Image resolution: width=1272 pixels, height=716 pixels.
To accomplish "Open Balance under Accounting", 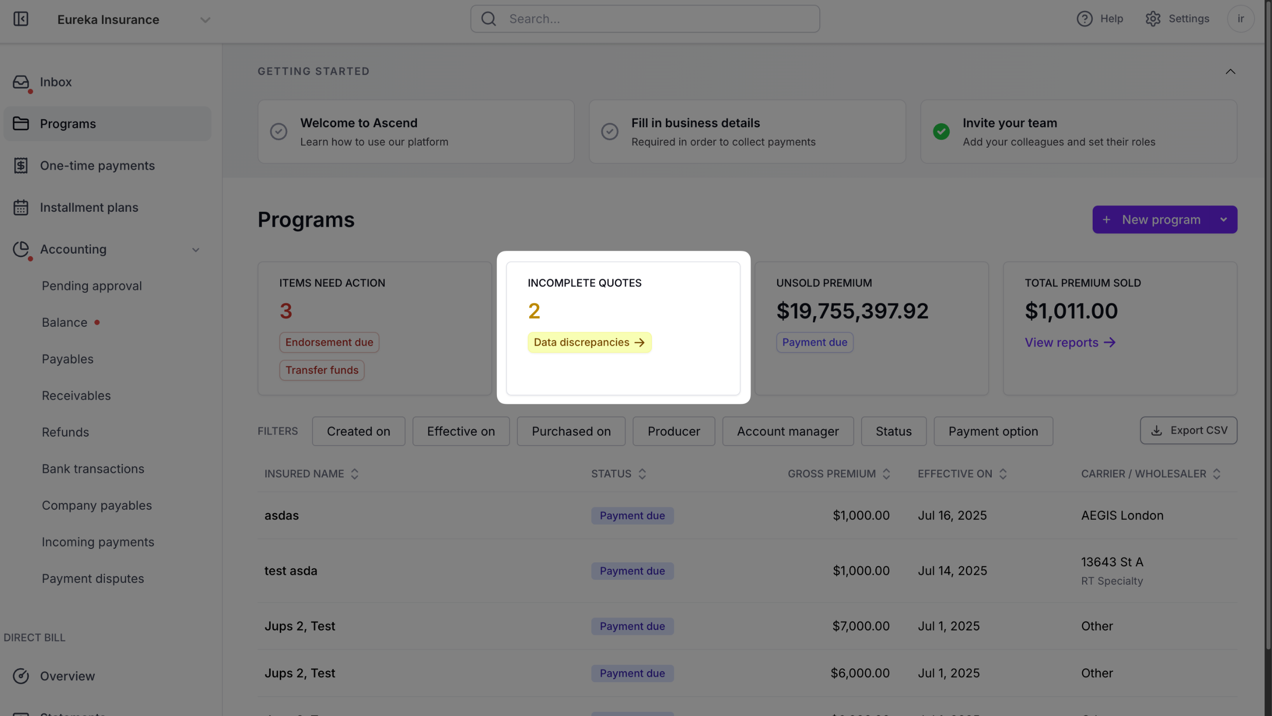I will [65, 323].
